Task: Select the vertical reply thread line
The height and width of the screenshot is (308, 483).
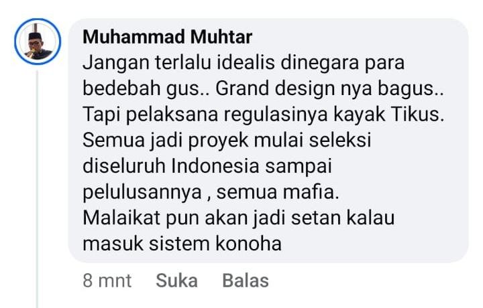Action: pyautogui.click(x=38, y=189)
